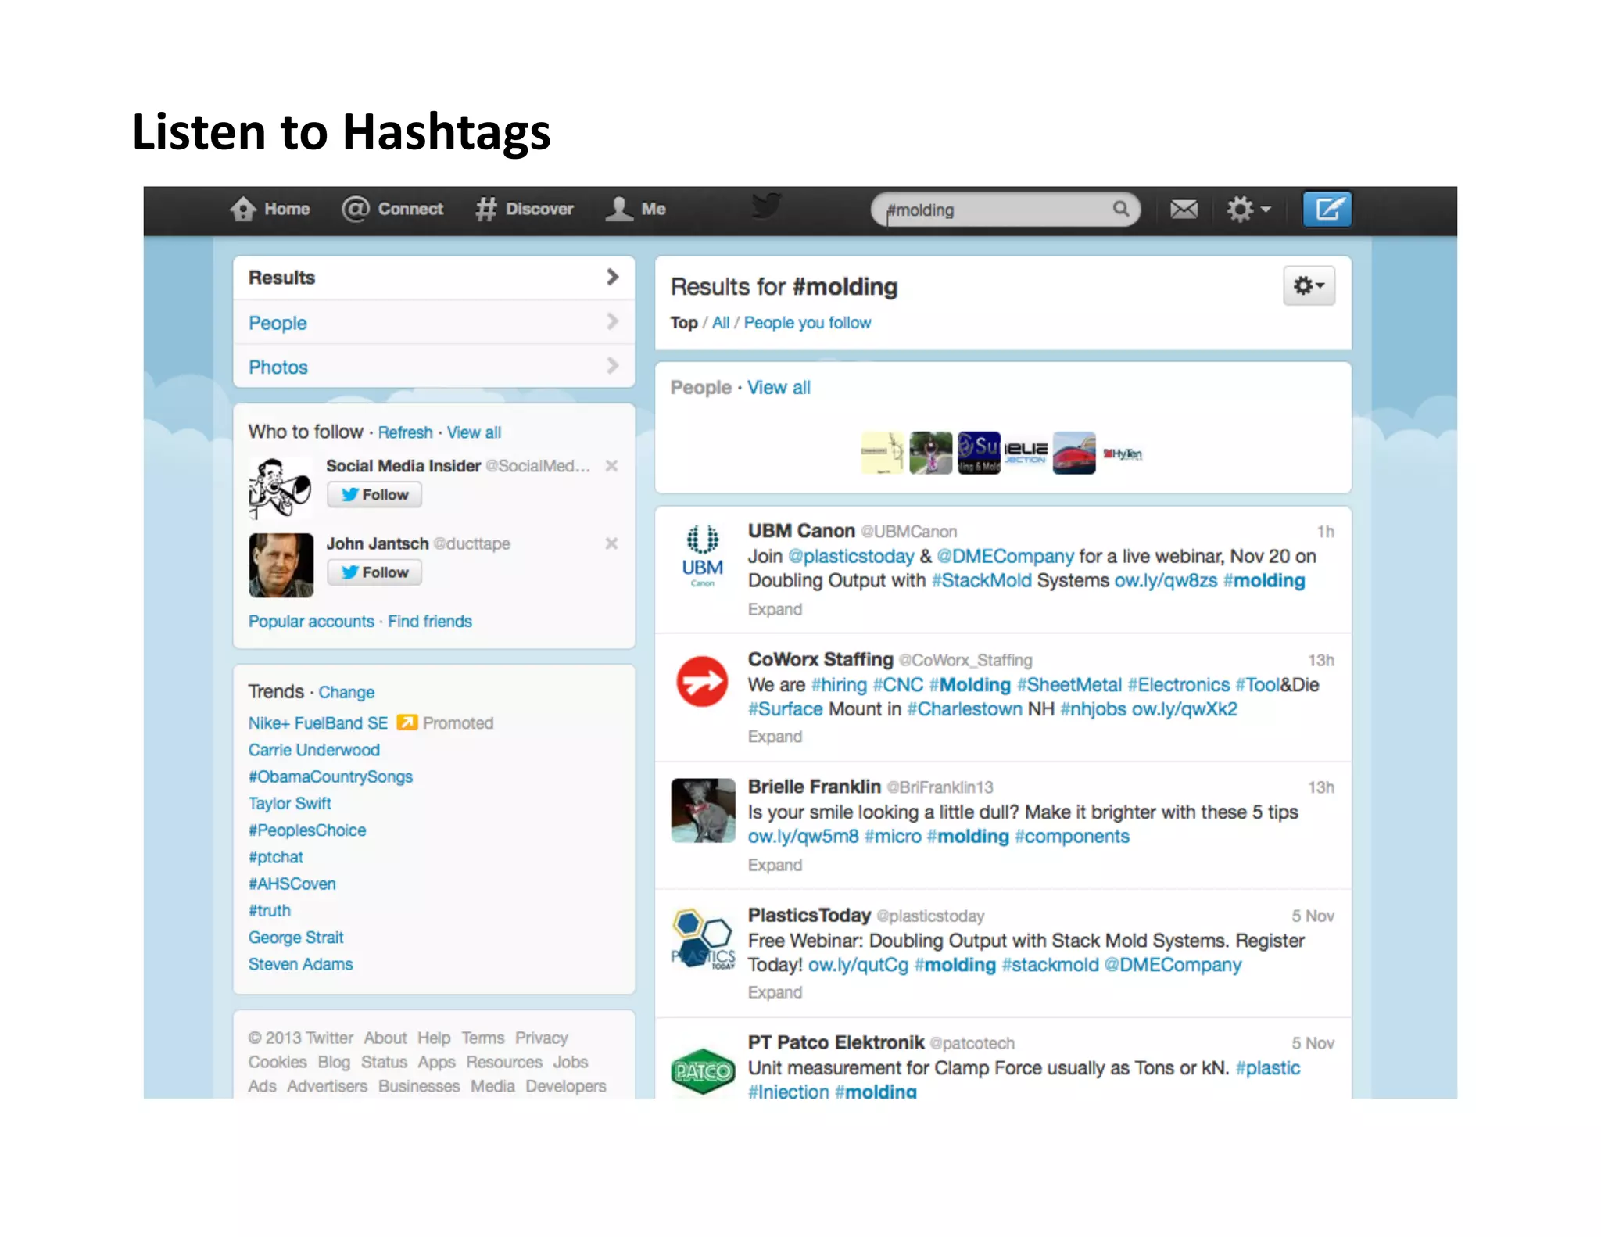Open Steven Adams trend
1601x1237 pixels.
(300, 964)
